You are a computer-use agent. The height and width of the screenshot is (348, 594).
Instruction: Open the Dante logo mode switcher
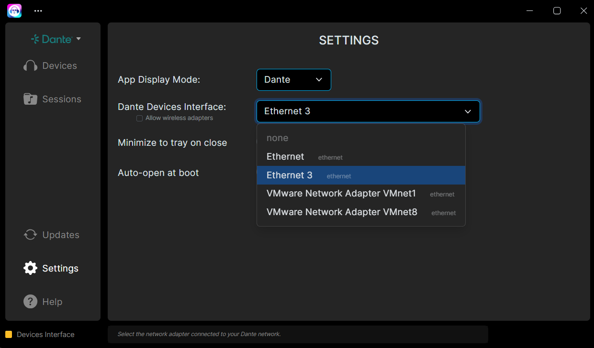pyautogui.click(x=56, y=39)
